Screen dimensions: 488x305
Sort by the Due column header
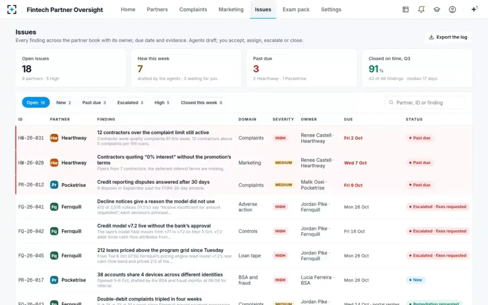tap(348, 120)
